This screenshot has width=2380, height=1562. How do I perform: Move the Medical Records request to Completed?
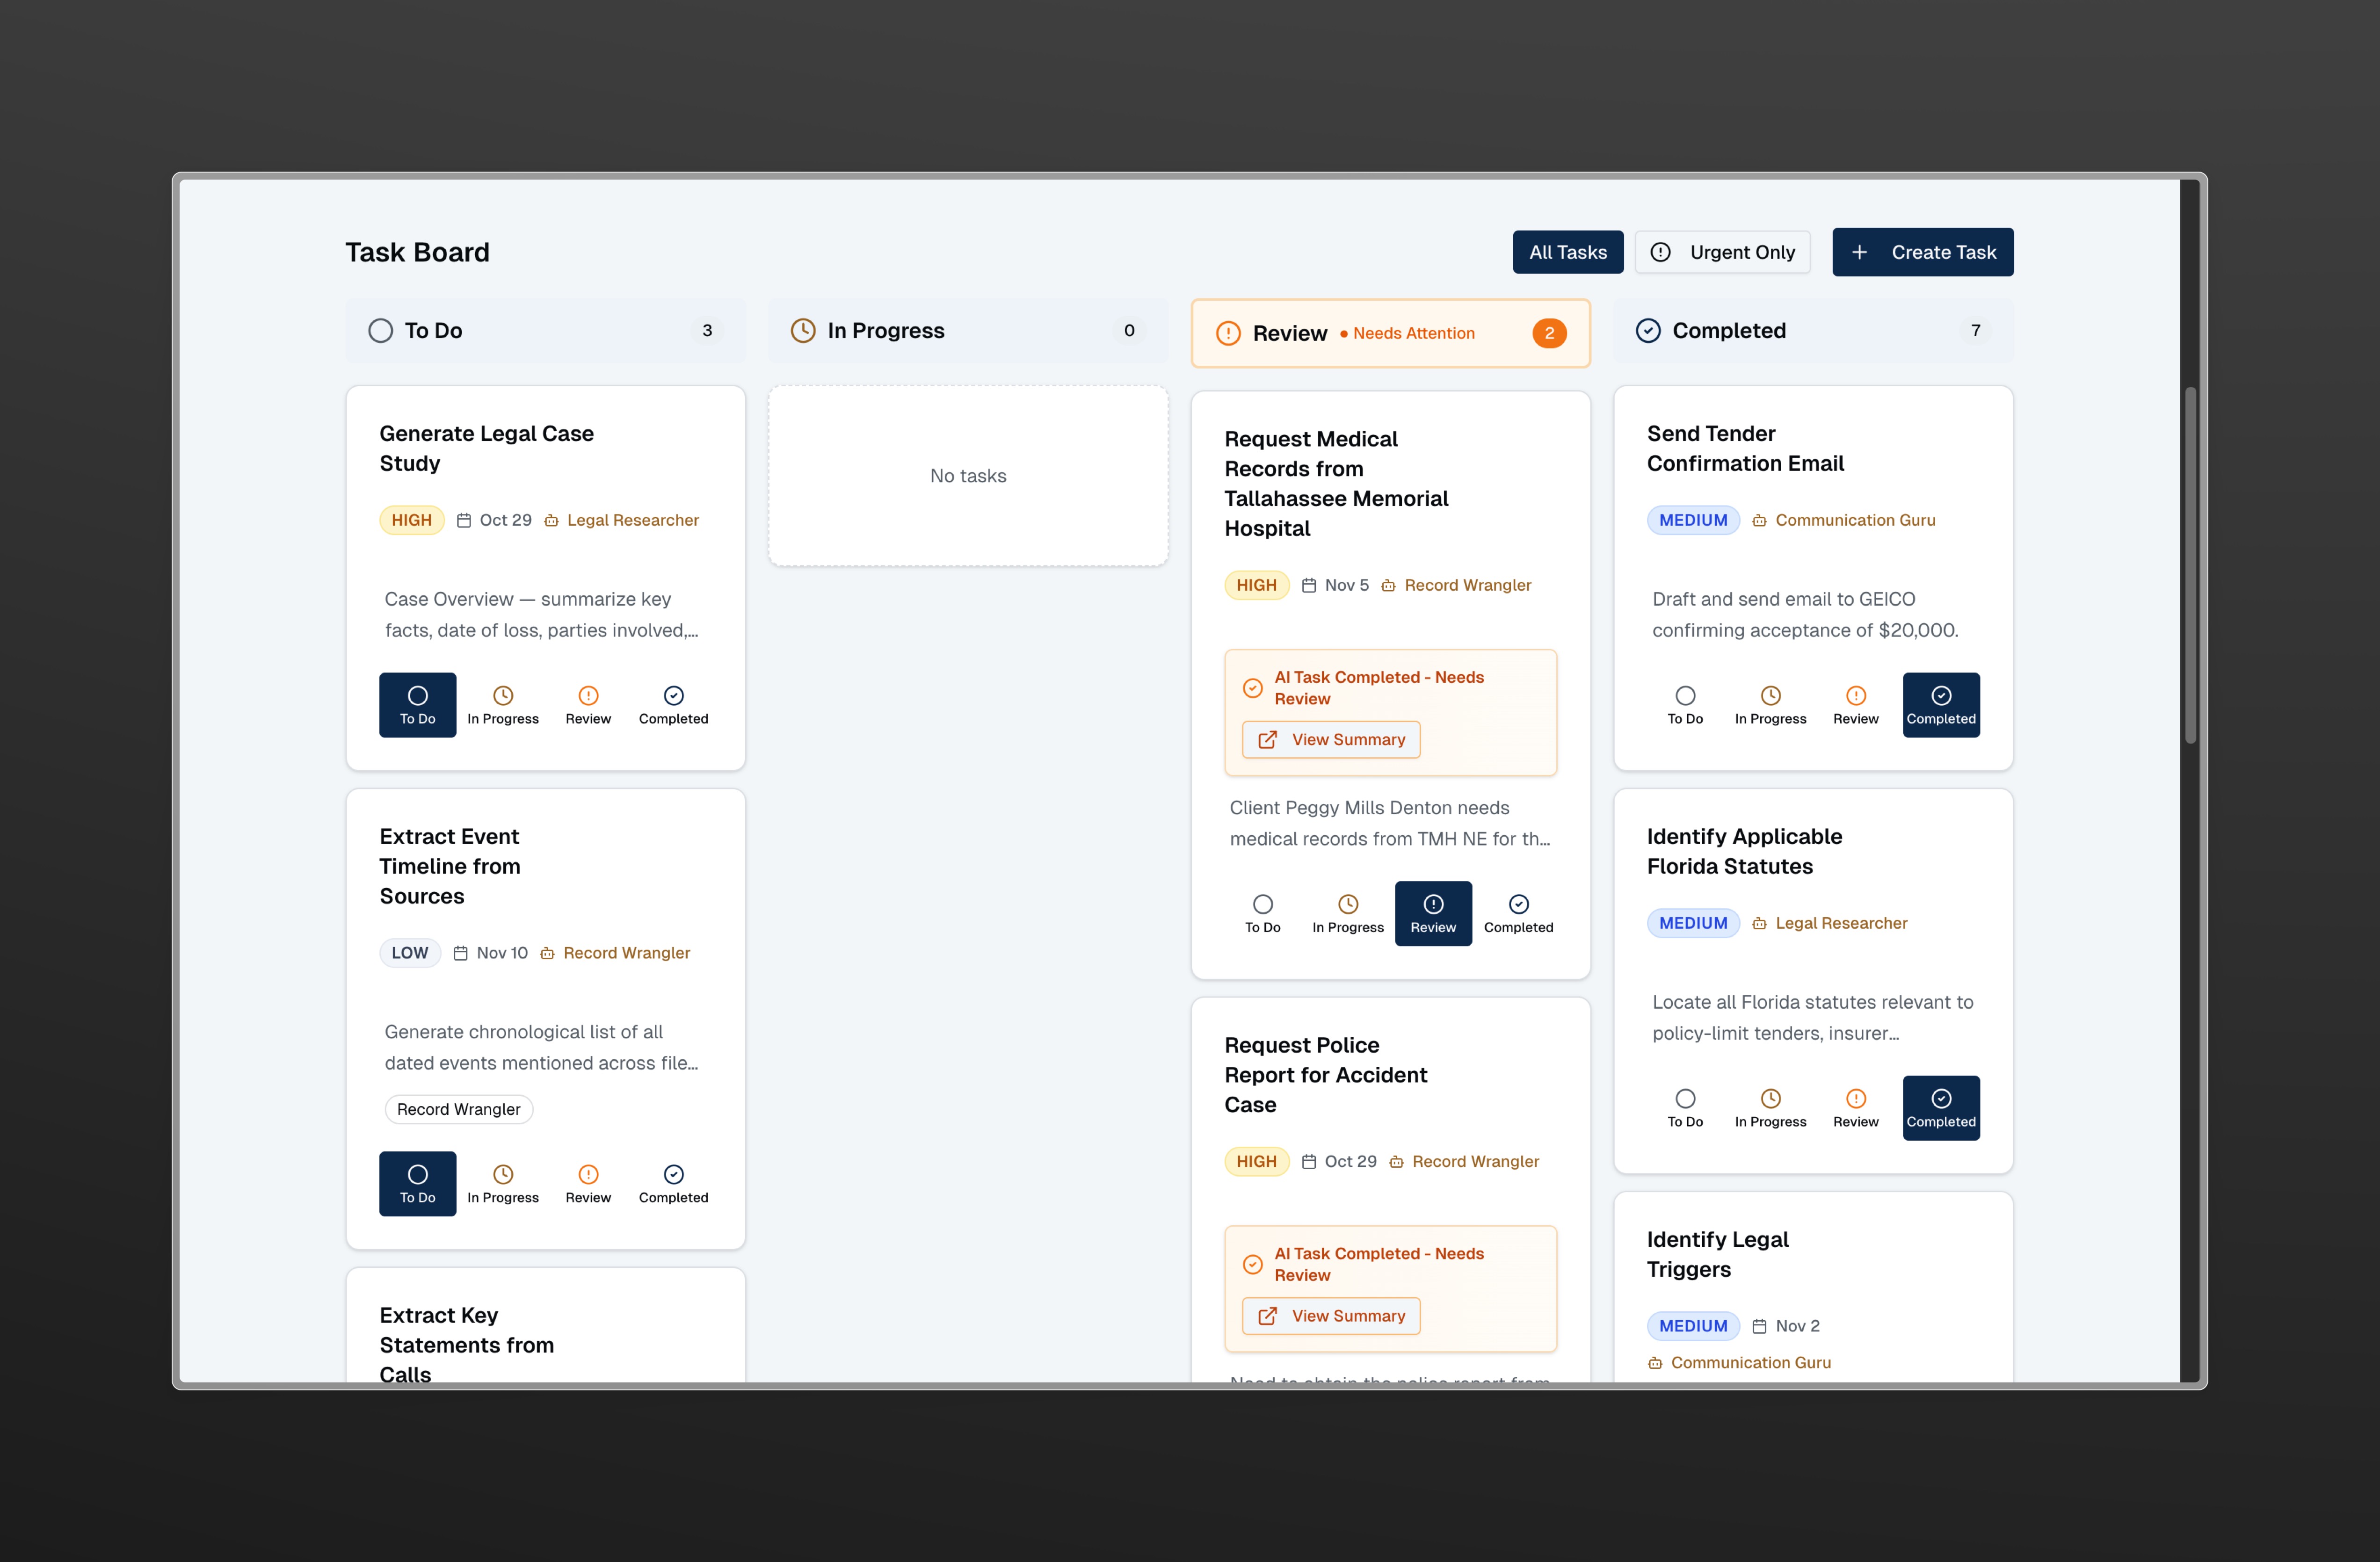tap(1518, 913)
